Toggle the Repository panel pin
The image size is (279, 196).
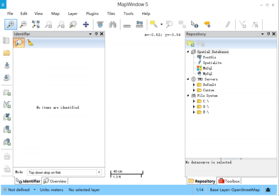point(268,34)
